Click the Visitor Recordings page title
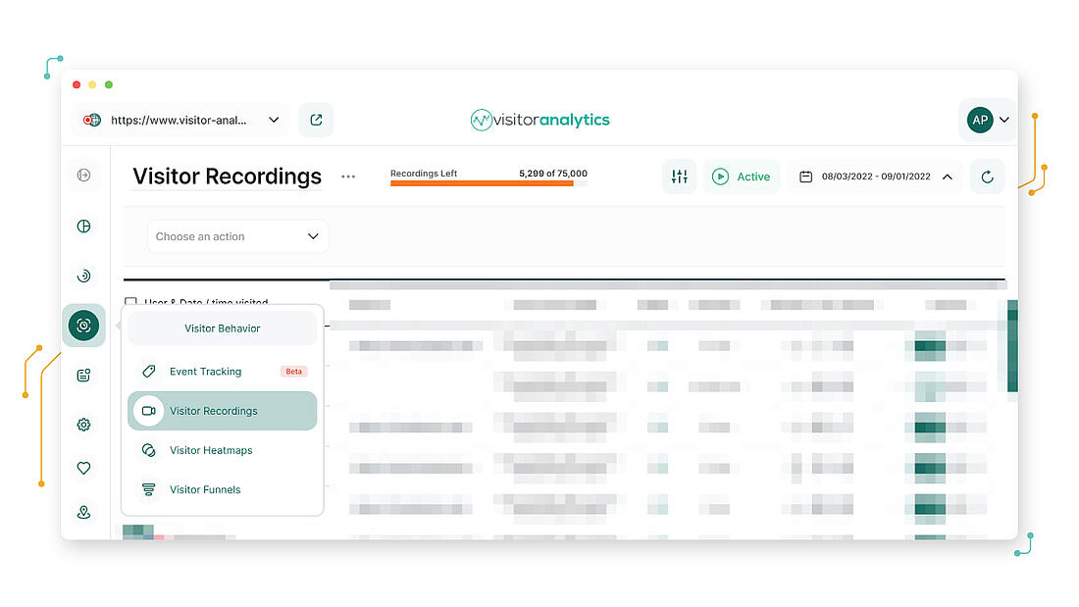Viewport: 1079px width, 607px height. tap(228, 177)
